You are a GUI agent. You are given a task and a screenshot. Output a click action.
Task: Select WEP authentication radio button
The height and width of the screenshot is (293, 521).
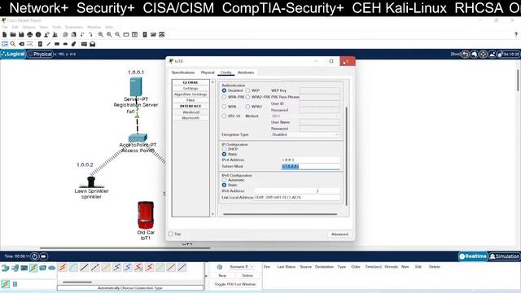click(247, 90)
